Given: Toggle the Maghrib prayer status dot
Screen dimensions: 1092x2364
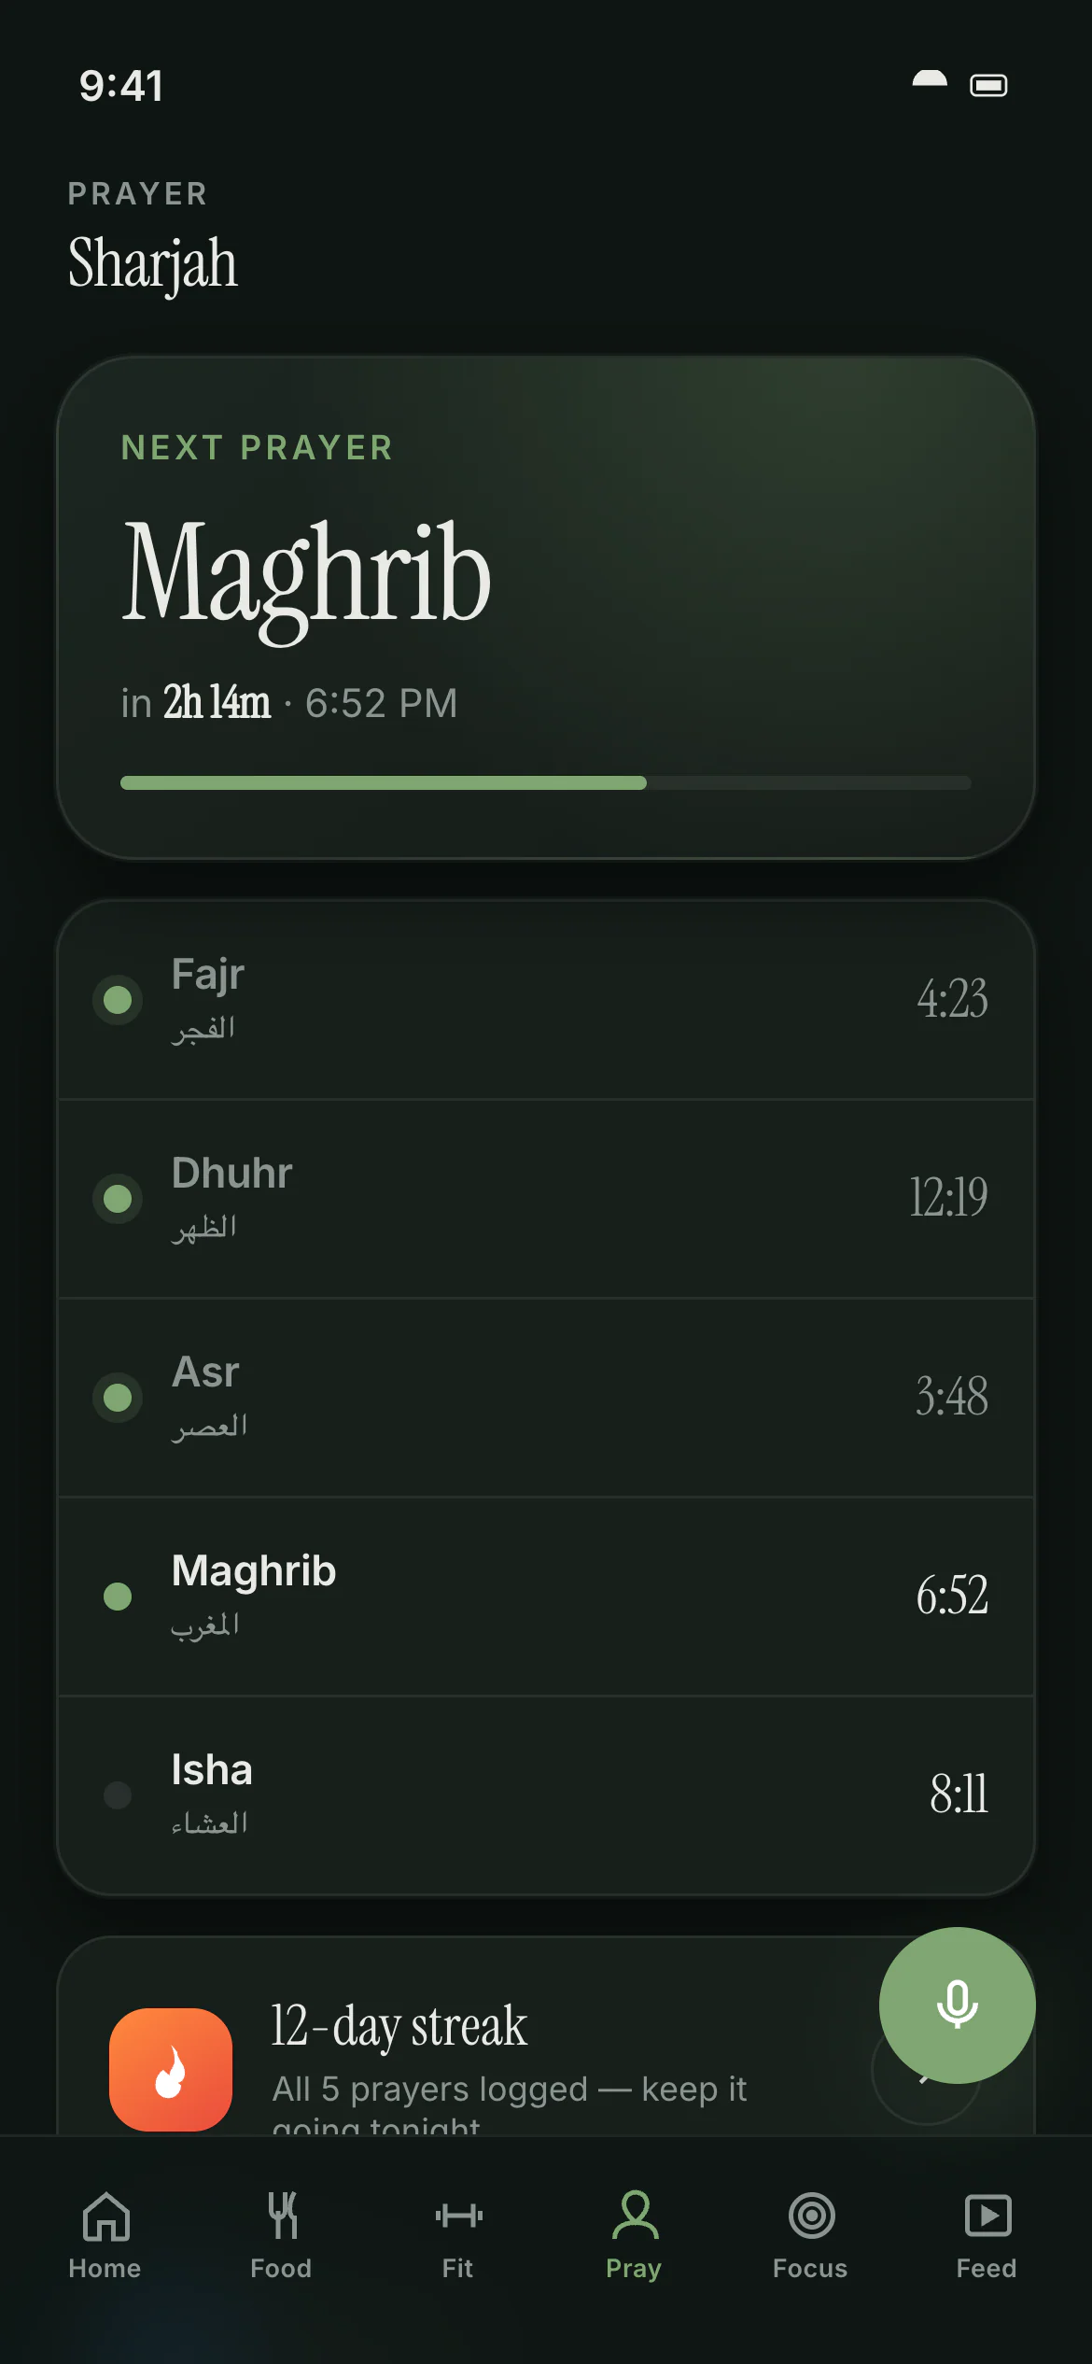Looking at the screenshot, I should tap(118, 1597).
